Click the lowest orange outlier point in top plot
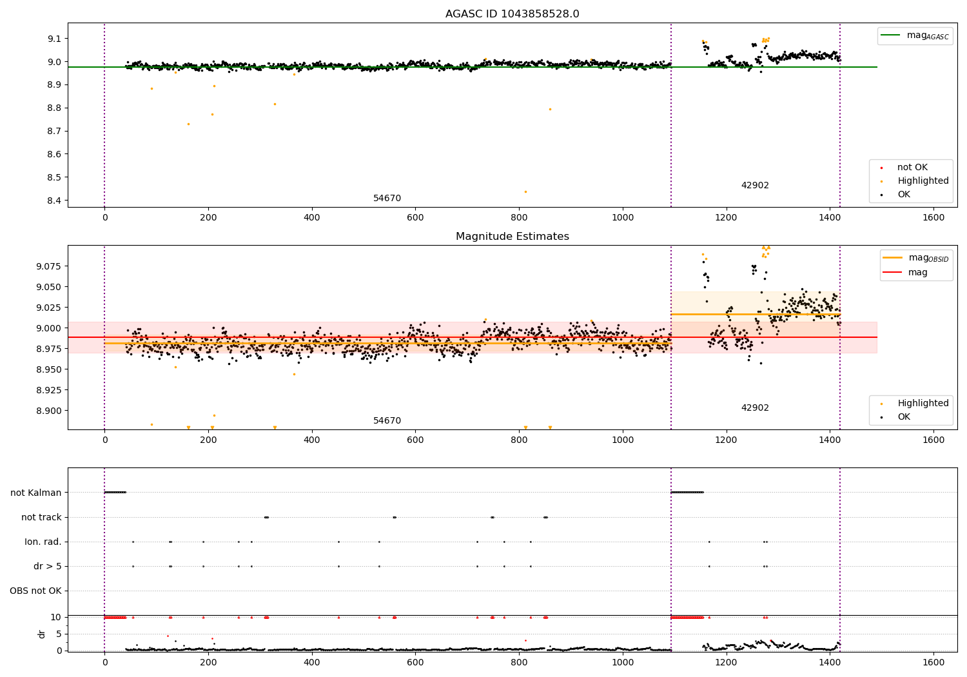This screenshot has height=677, width=967. click(525, 191)
